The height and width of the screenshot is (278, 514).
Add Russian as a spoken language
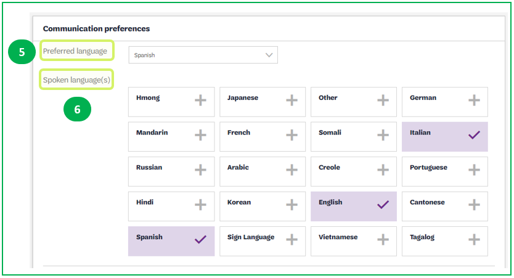[171, 171]
